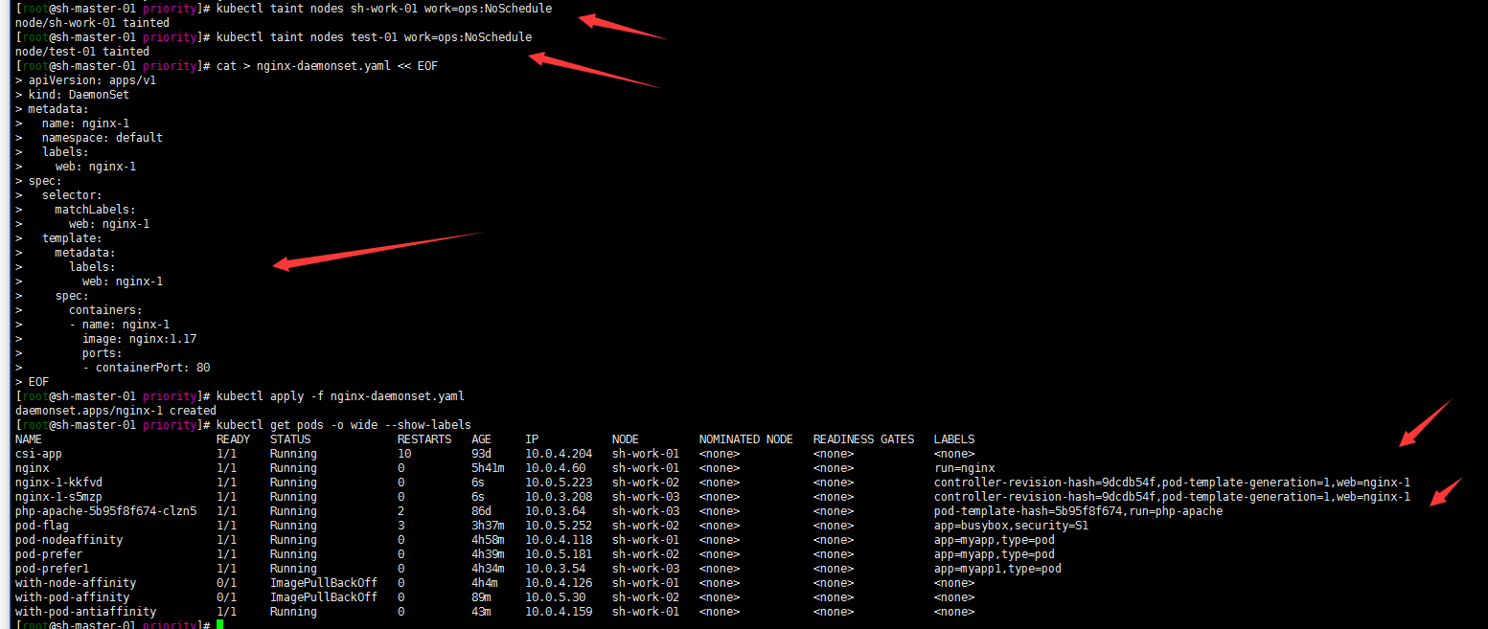Click the restarts value 10 for csi-app
Screen dimensions: 1488x629
(x=404, y=454)
